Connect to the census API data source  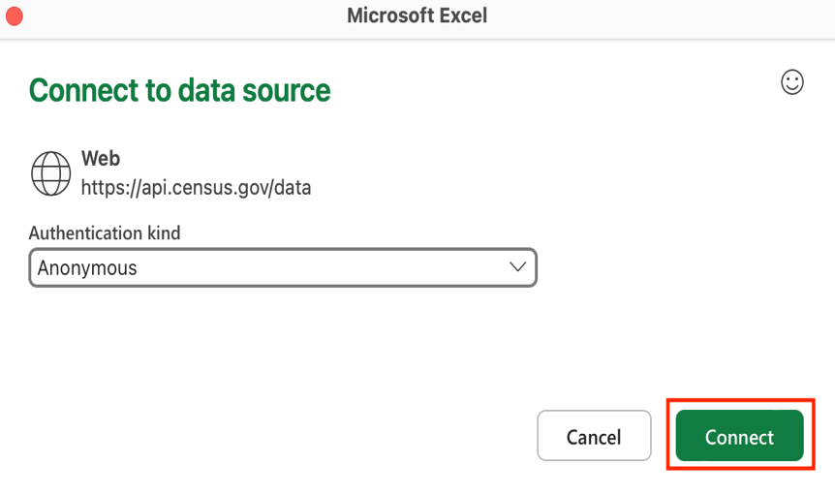coord(739,437)
